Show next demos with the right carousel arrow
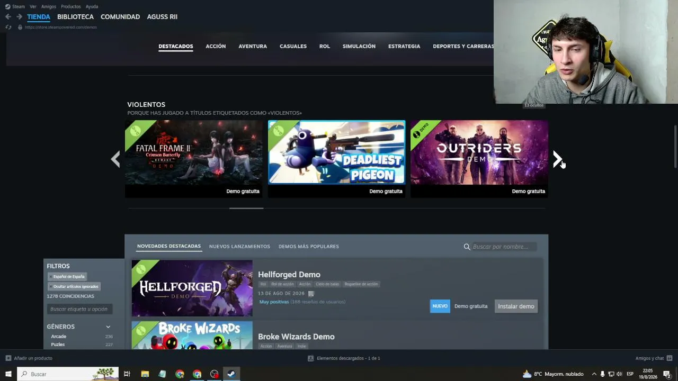This screenshot has height=381, width=678. pos(557,159)
